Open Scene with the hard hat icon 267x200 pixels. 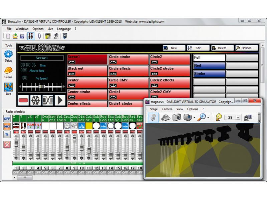[8, 73]
